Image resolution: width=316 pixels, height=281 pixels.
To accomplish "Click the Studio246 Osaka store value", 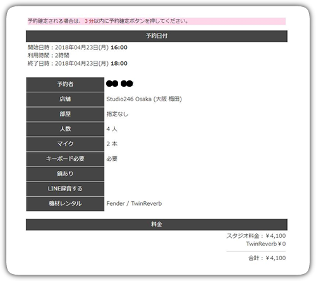I will click(144, 99).
